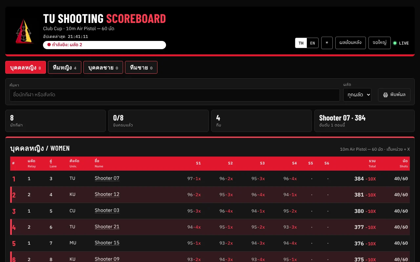
Task: Click the printer icon on พิมพ์ผล
Action: tap(386, 95)
